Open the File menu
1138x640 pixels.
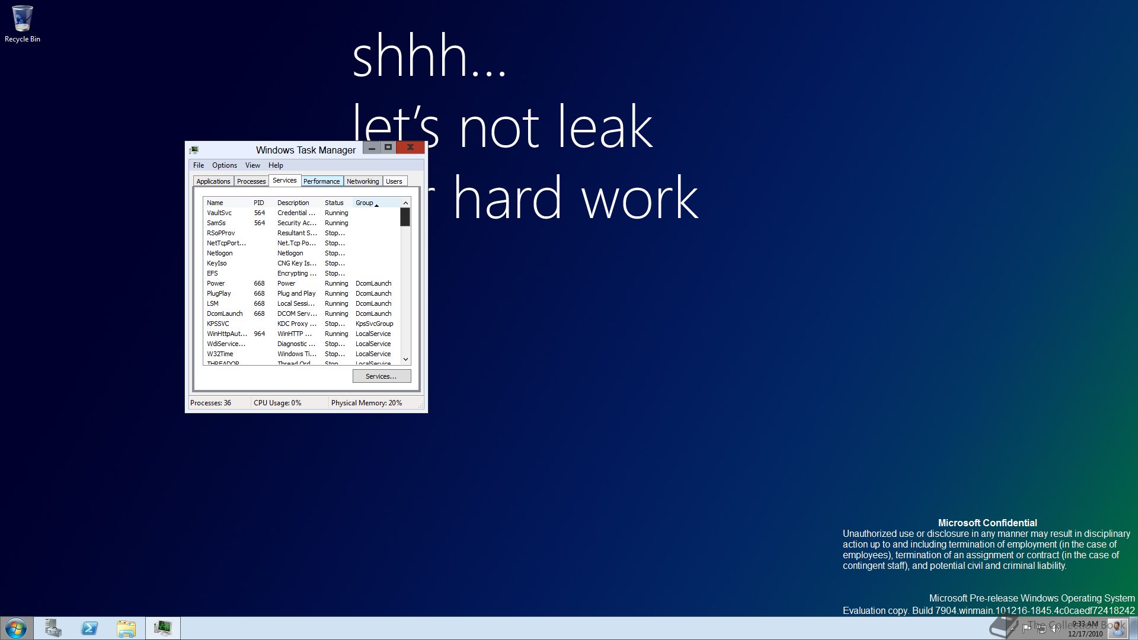click(199, 165)
